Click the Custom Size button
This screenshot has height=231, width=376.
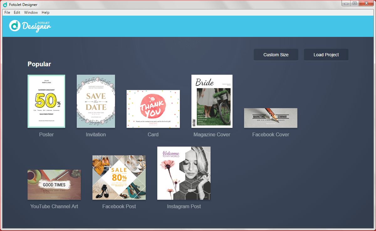(276, 55)
